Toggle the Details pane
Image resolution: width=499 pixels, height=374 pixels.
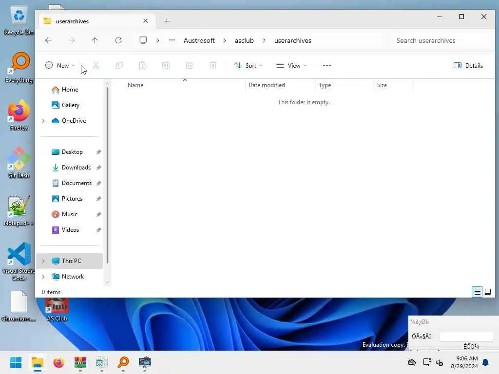click(x=468, y=66)
